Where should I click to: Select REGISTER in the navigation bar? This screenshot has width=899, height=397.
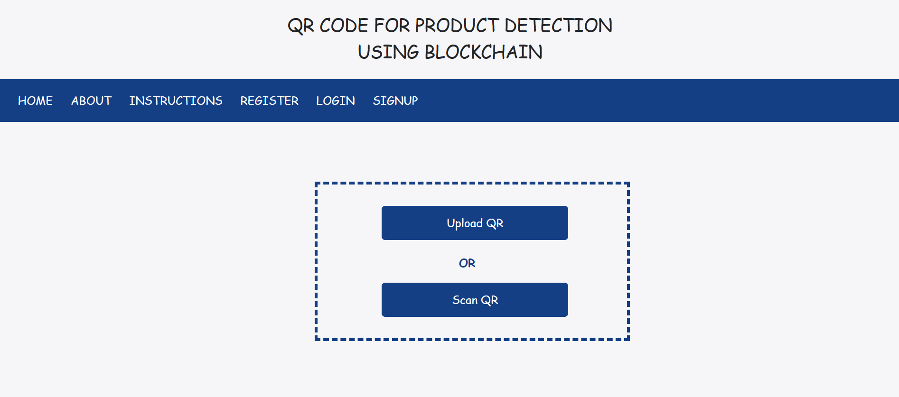(x=269, y=101)
